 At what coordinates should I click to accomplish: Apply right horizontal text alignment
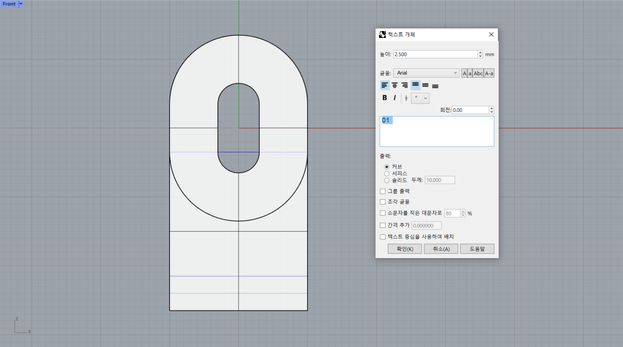[405, 85]
